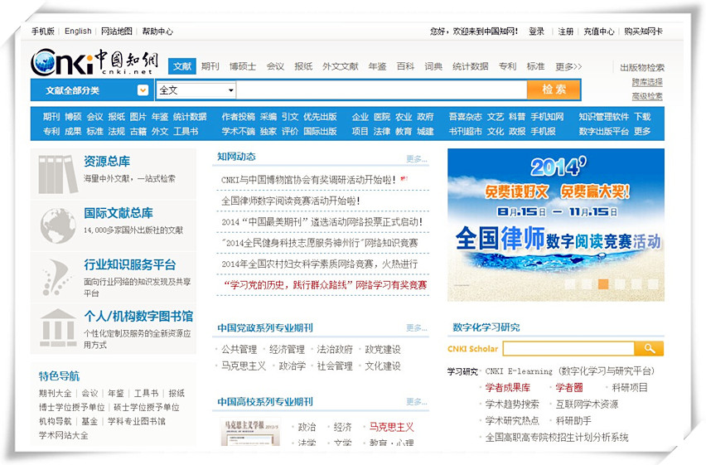The height and width of the screenshot is (465, 706).
Task: Expand the 文献全部分类 dropdown arrow
Action: (x=143, y=90)
